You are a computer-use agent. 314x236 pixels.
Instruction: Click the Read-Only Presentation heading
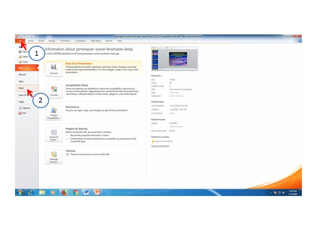(79, 64)
